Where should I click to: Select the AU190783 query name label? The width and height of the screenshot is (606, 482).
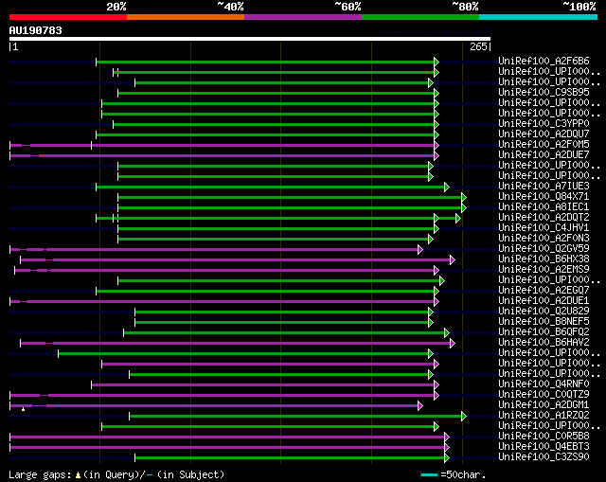(x=36, y=30)
